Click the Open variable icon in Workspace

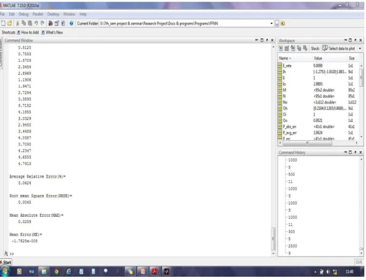point(287,48)
